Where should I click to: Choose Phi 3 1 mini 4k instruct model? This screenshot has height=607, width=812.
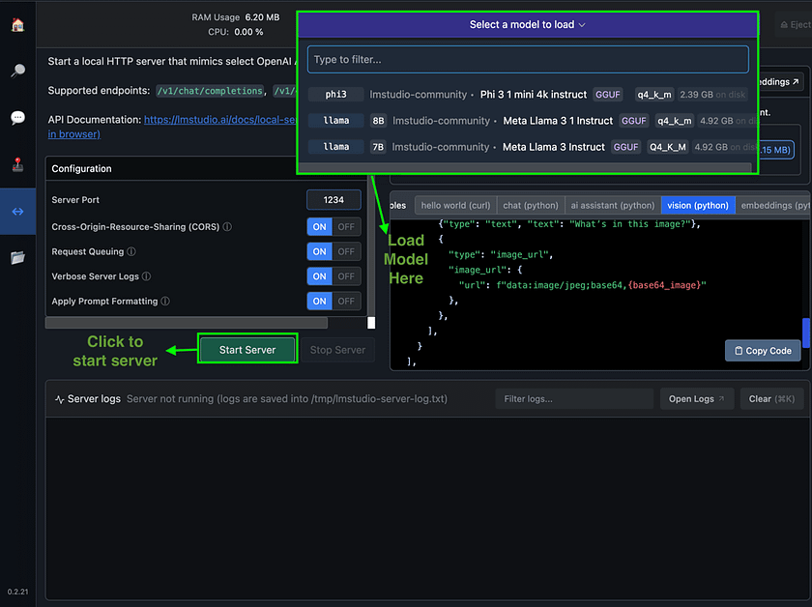pyautogui.click(x=533, y=95)
